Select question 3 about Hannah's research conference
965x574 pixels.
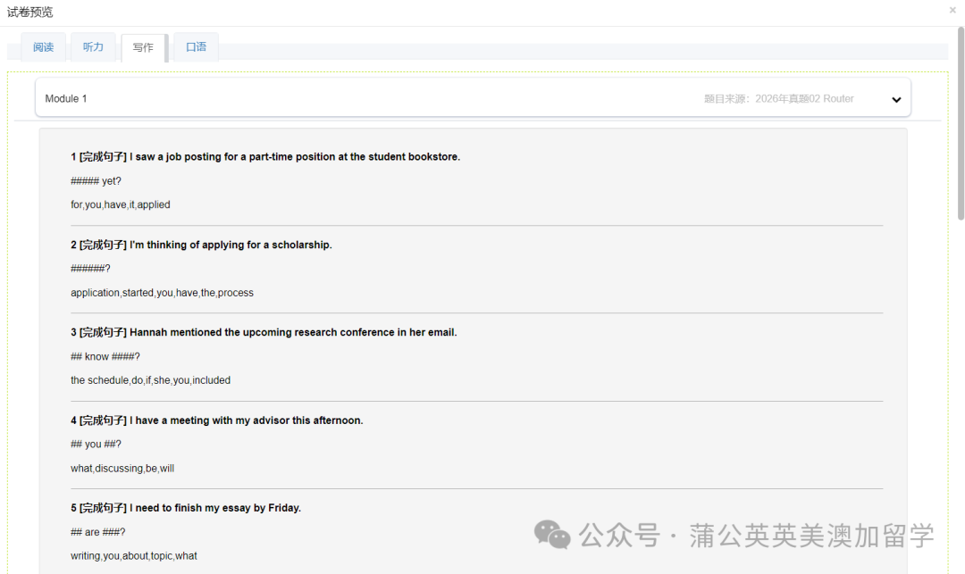pyautogui.click(x=264, y=333)
